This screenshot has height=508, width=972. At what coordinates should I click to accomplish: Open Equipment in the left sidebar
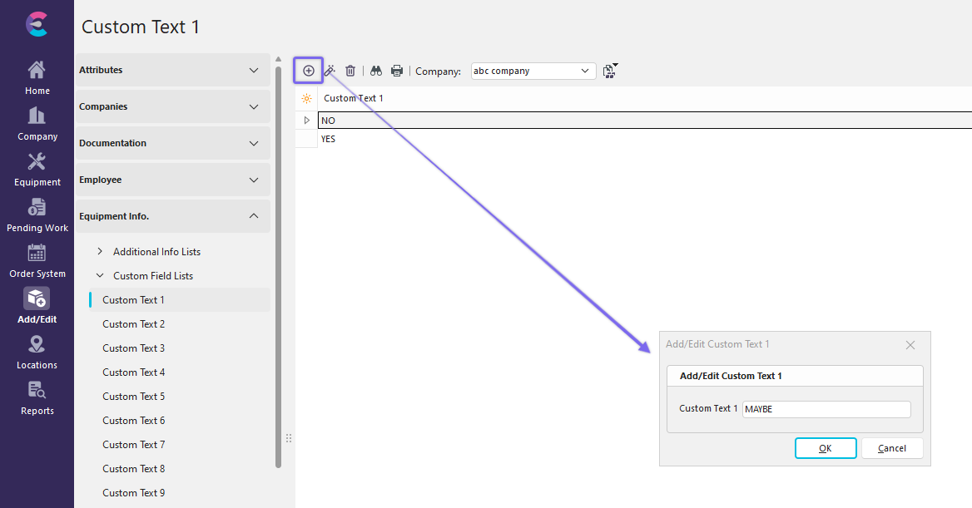(x=37, y=170)
